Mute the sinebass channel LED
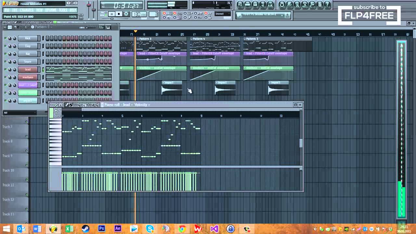This screenshot has width=416, height=234. pyautogui.click(x=5, y=77)
